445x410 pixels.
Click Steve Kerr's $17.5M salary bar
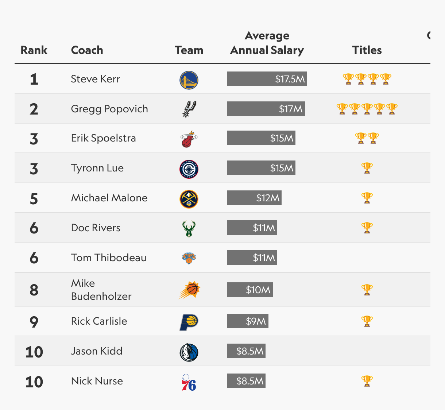267,79
